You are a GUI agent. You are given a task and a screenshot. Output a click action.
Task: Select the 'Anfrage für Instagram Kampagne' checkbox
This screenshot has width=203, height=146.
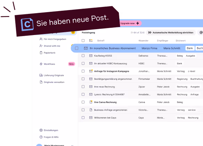pos(83,71)
